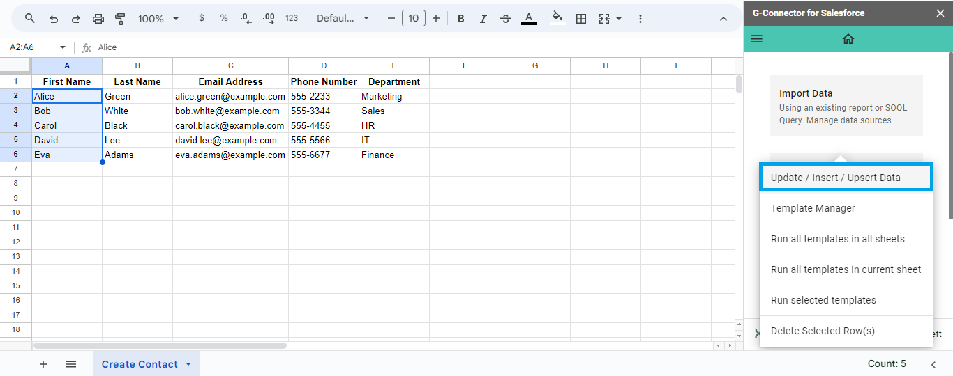
Task: Expand the font family dropdown
Action: click(343, 19)
